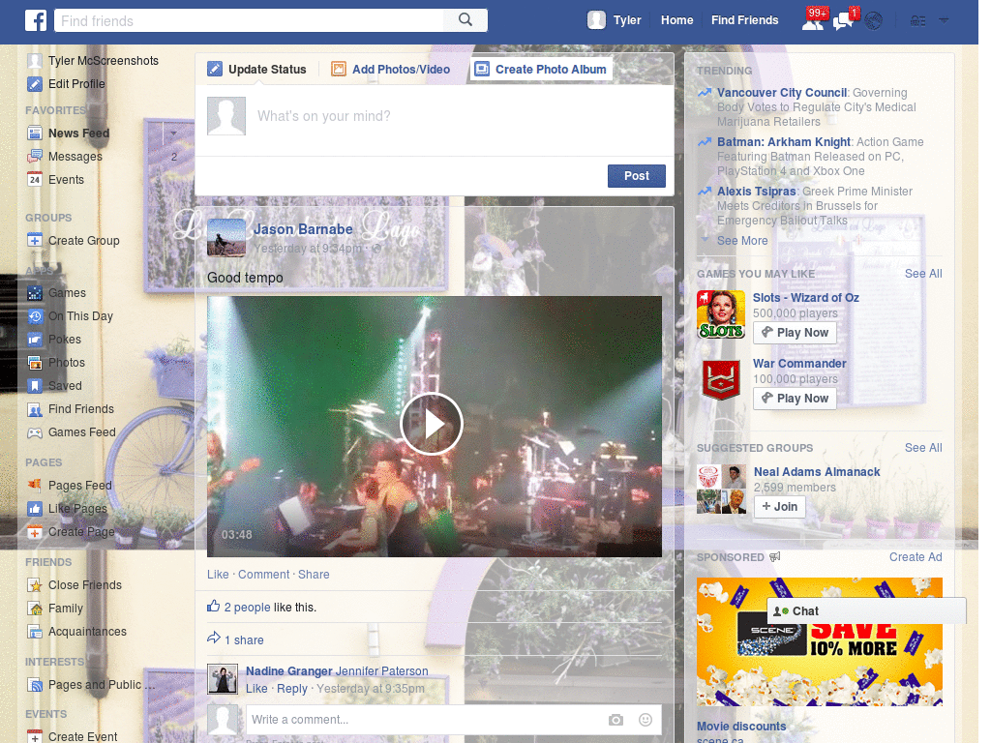Open privacy shortcuts icon in top bar
991x743 pixels.
pyautogui.click(x=917, y=21)
